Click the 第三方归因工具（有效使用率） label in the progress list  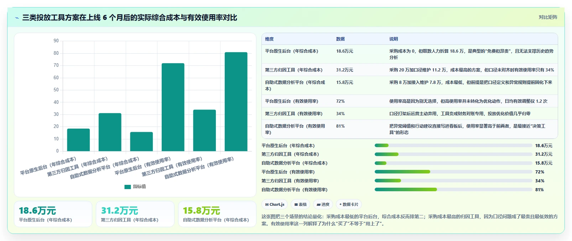(290, 181)
